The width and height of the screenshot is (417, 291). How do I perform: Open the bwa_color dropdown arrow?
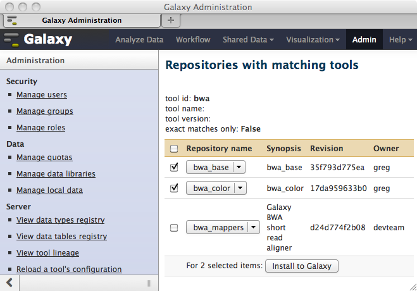pos(240,188)
